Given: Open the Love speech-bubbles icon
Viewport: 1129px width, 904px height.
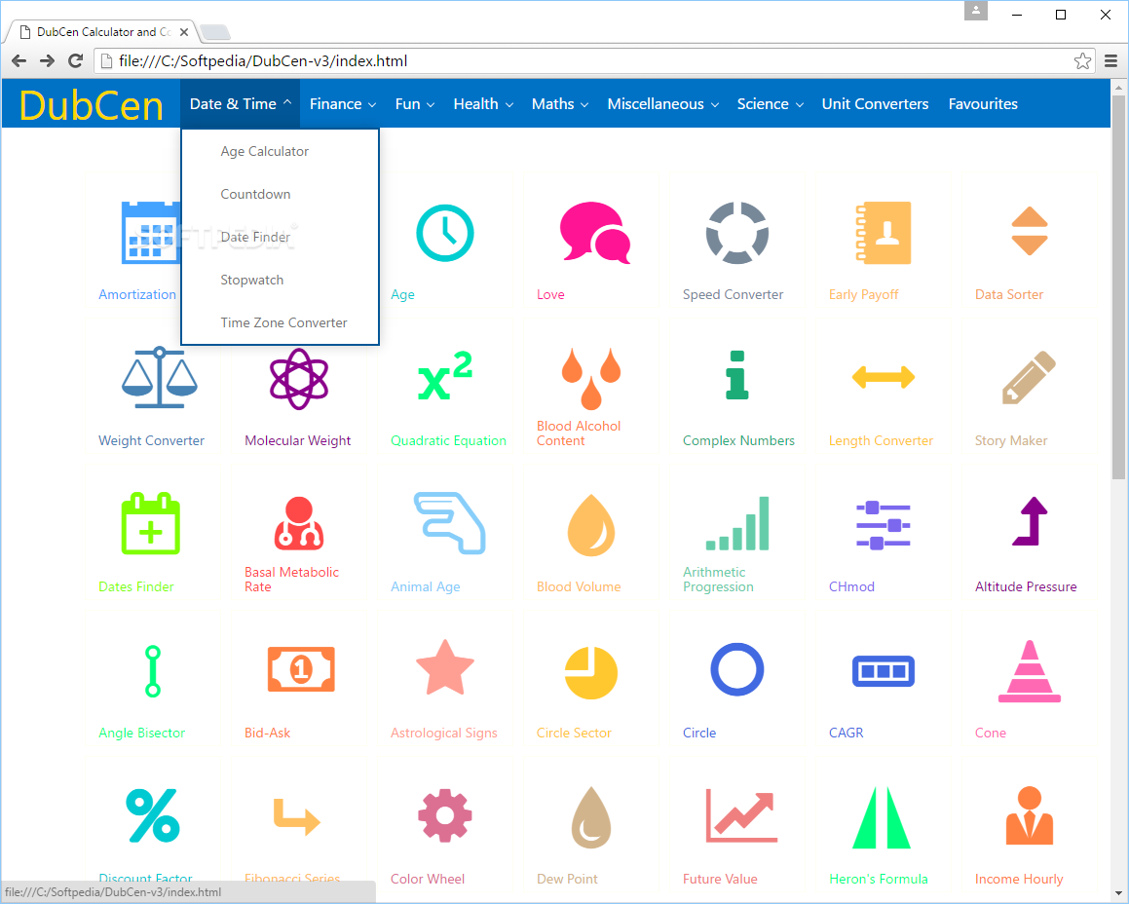Looking at the screenshot, I should [x=595, y=232].
